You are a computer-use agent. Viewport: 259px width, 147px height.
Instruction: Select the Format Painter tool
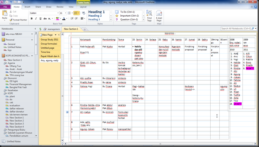point(18,20)
